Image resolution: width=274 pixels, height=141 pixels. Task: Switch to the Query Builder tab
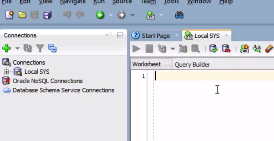tap(192, 64)
